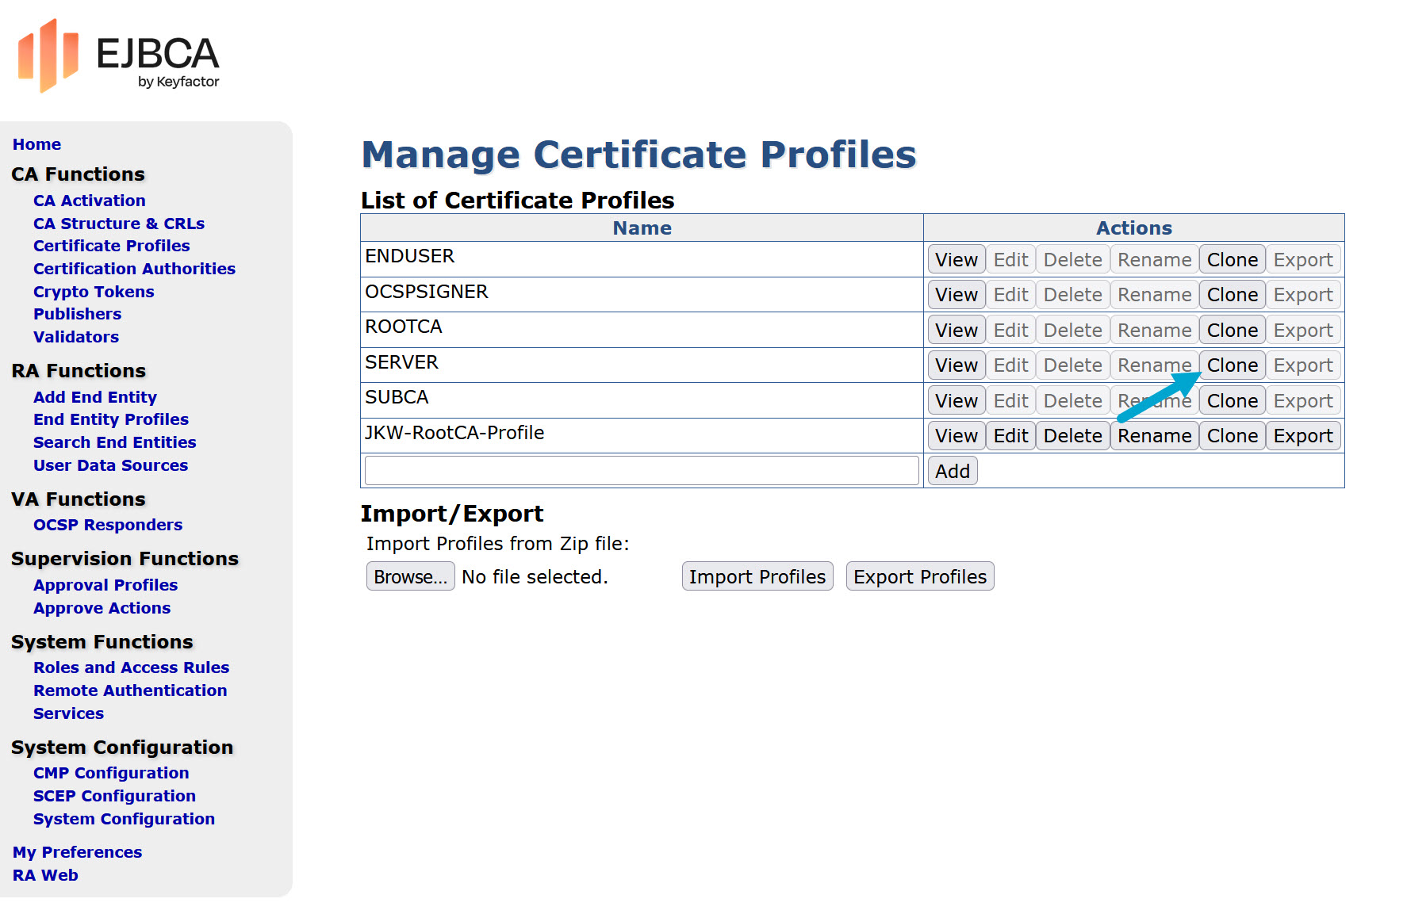Image resolution: width=1407 pixels, height=914 pixels.
Task: Go to Certification Authorities
Action: pos(134,269)
